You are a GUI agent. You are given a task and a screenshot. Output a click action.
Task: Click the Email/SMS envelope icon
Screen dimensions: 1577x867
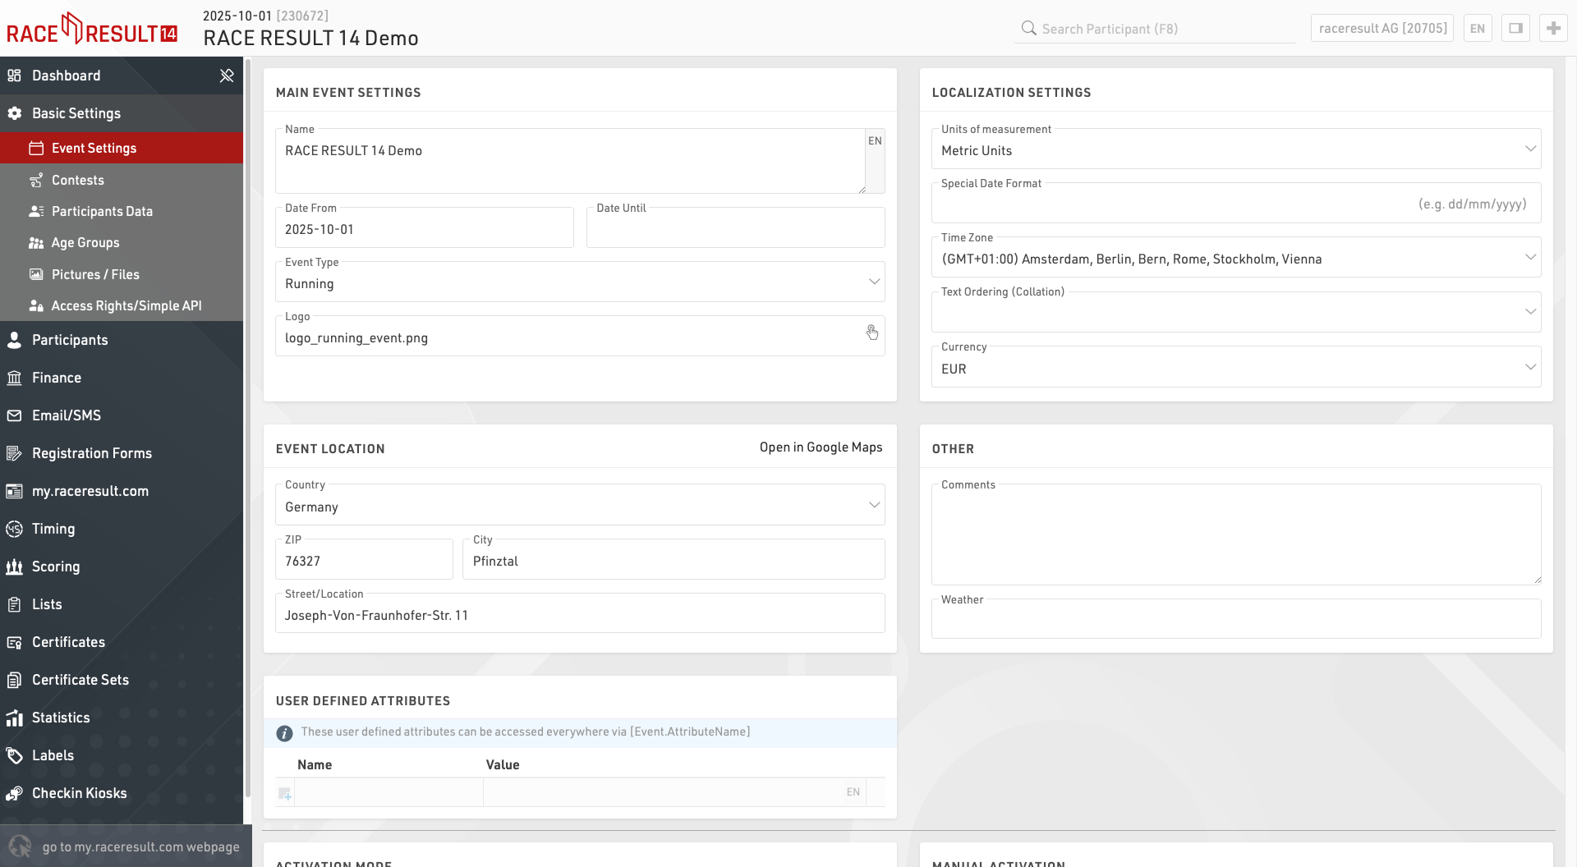[14, 415]
